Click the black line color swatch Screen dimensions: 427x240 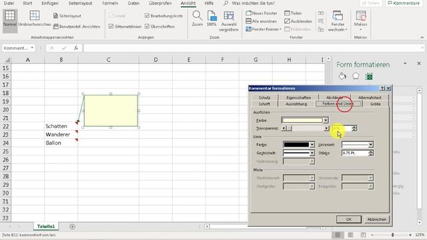[x=296, y=145]
